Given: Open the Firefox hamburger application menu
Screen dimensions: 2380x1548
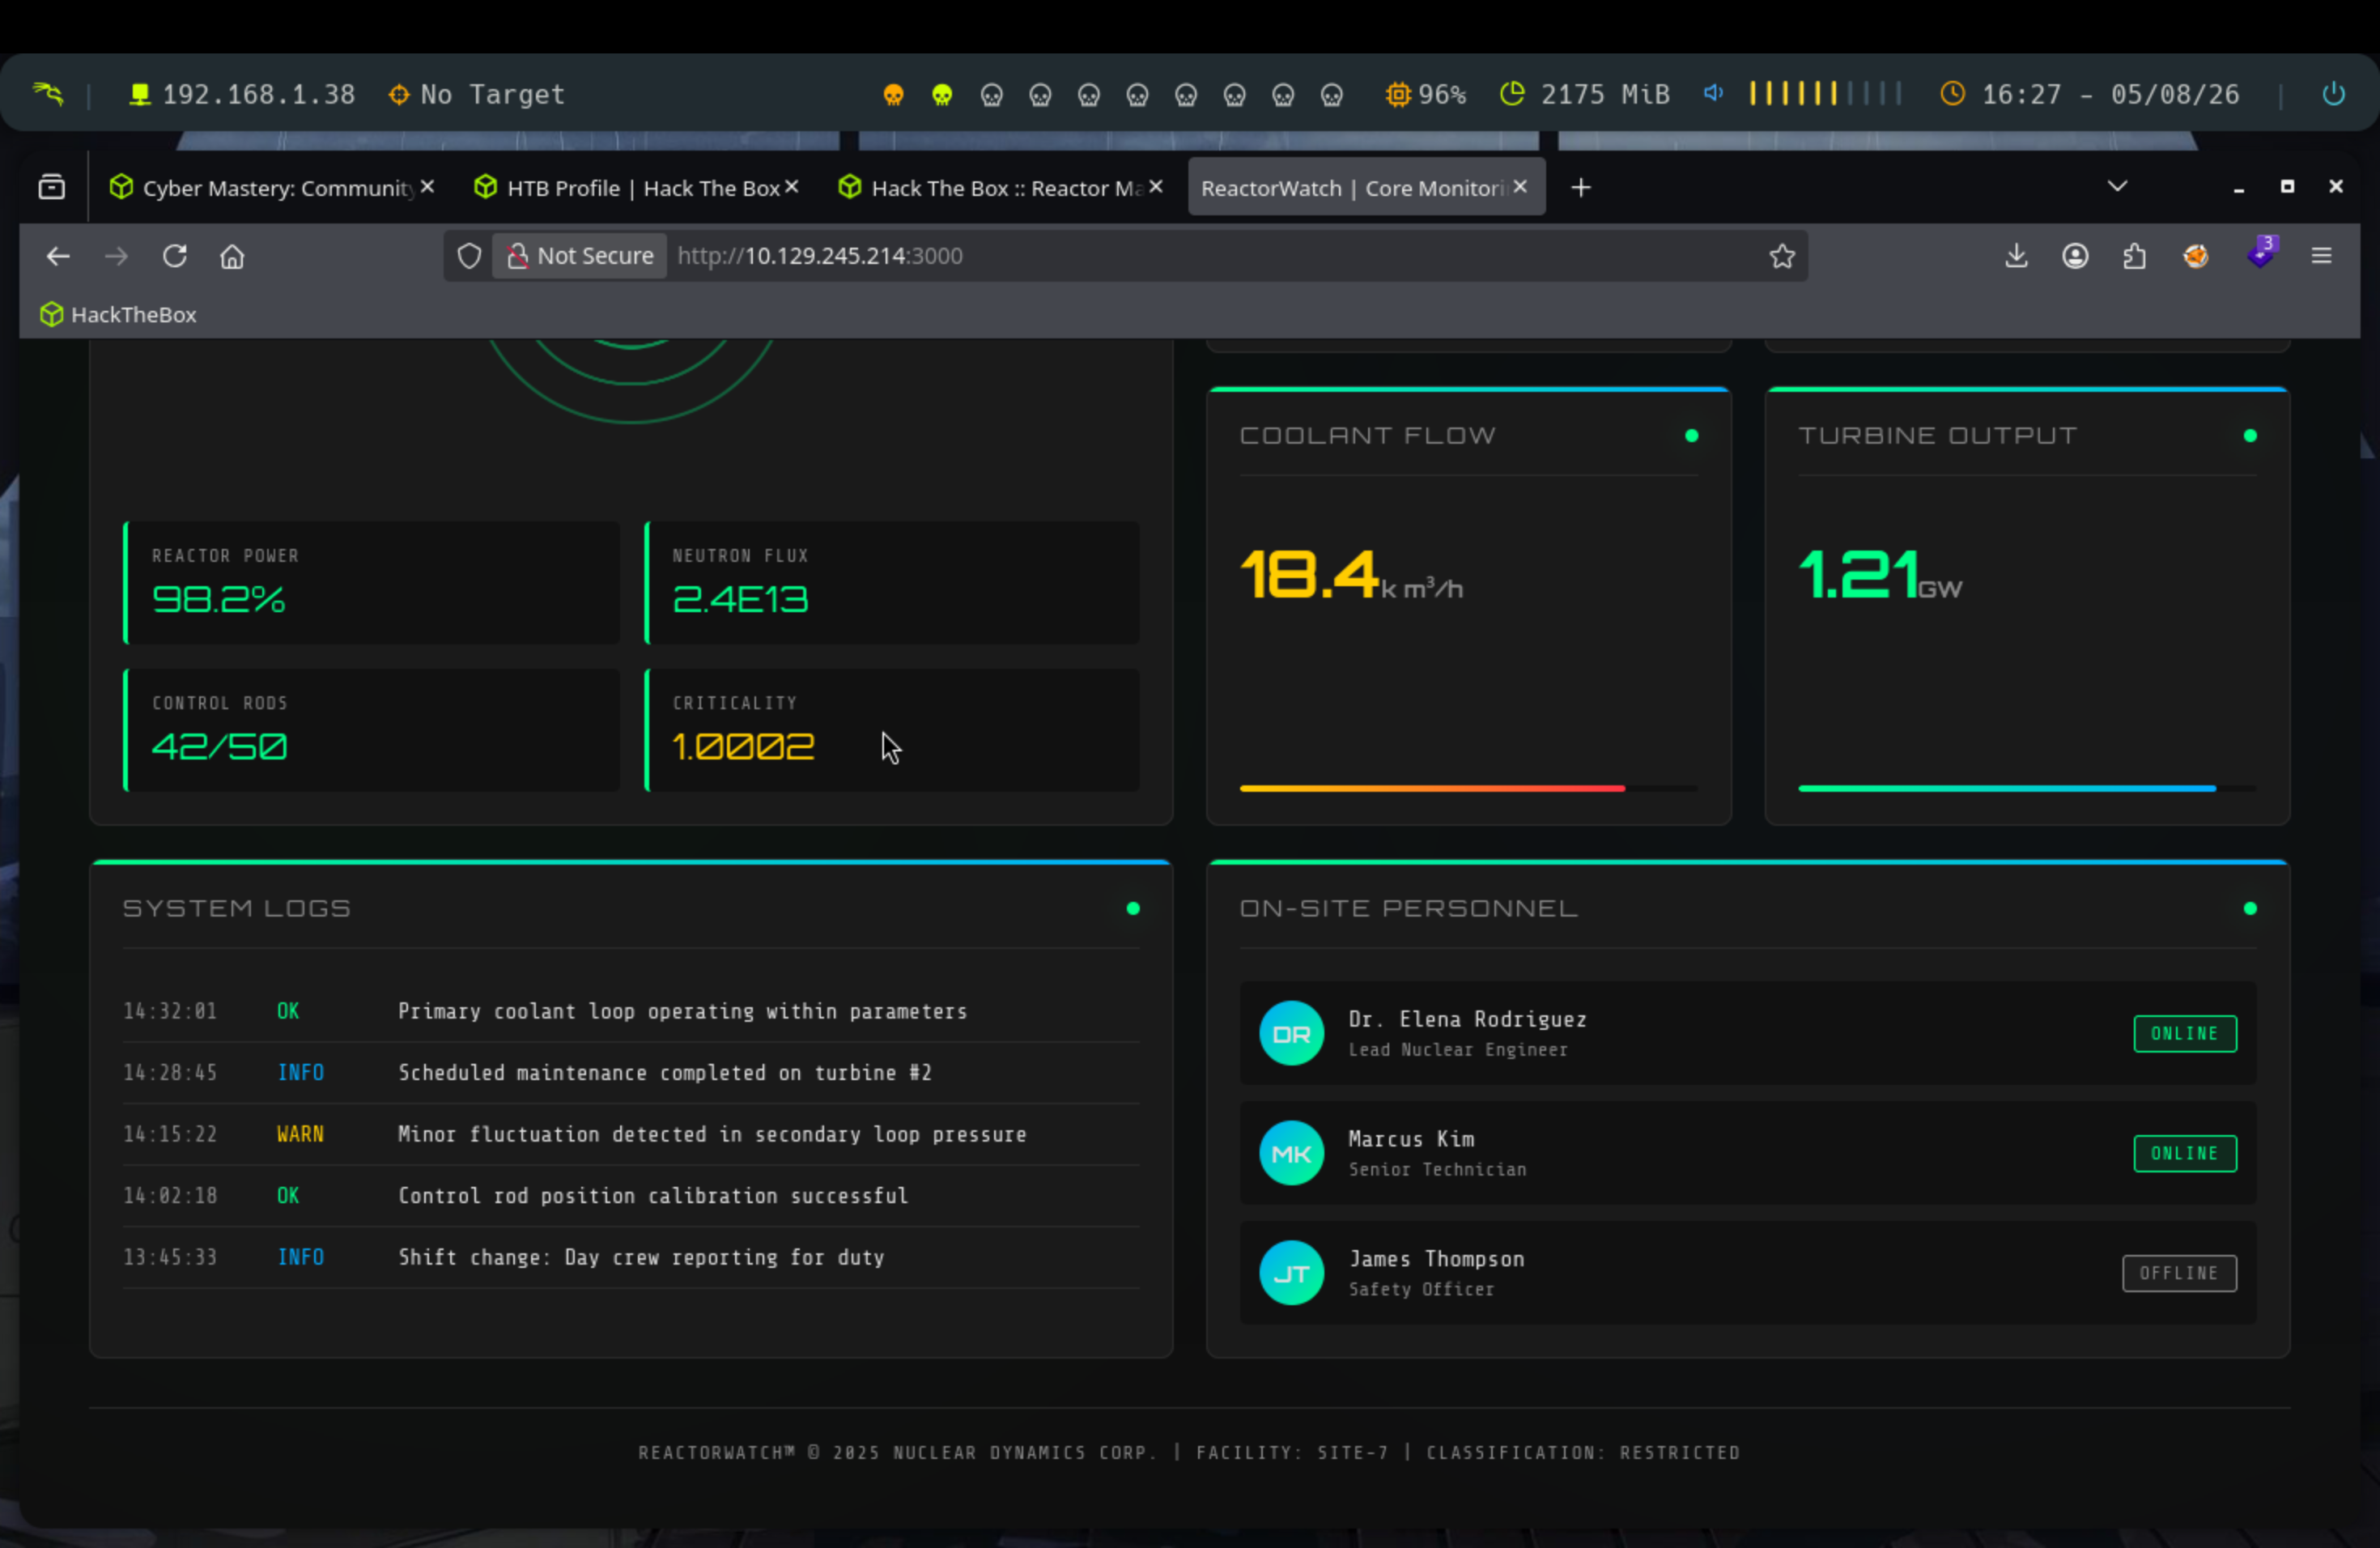Looking at the screenshot, I should point(2322,256).
